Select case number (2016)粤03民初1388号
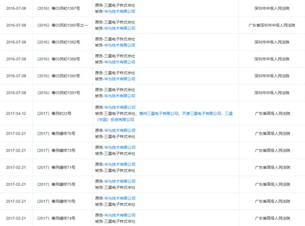The image size is (305, 226). (59, 59)
